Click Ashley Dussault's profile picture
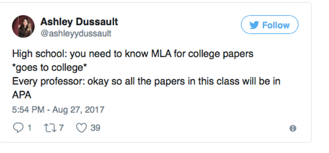This screenshot has height=153, width=329. (23, 26)
